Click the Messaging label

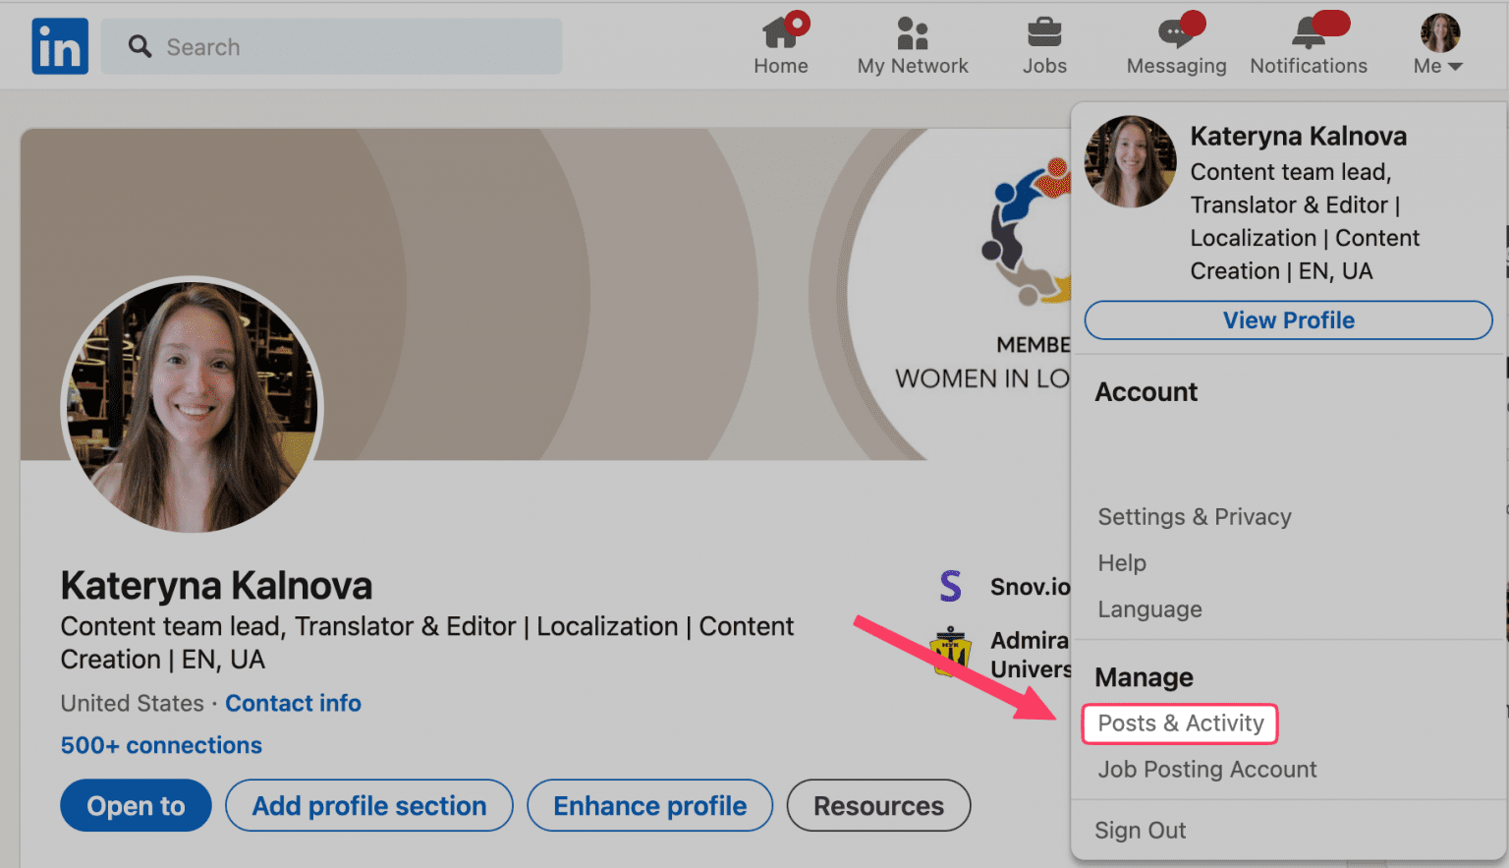(x=1176, y=66)
